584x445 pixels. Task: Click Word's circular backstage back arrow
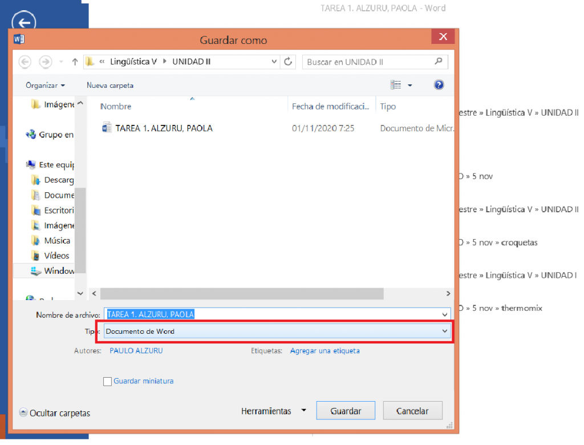tap(23, 23)
